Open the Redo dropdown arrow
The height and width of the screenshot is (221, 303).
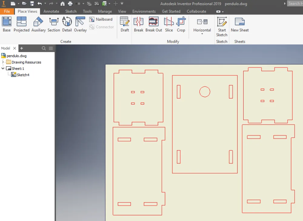click(x=57, y=3)
